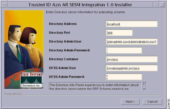This screenshot has width=170, height=109.
Task: Focus the empty Directory Admin Password field
Action: pyautogui.click(x=124, y=50)
